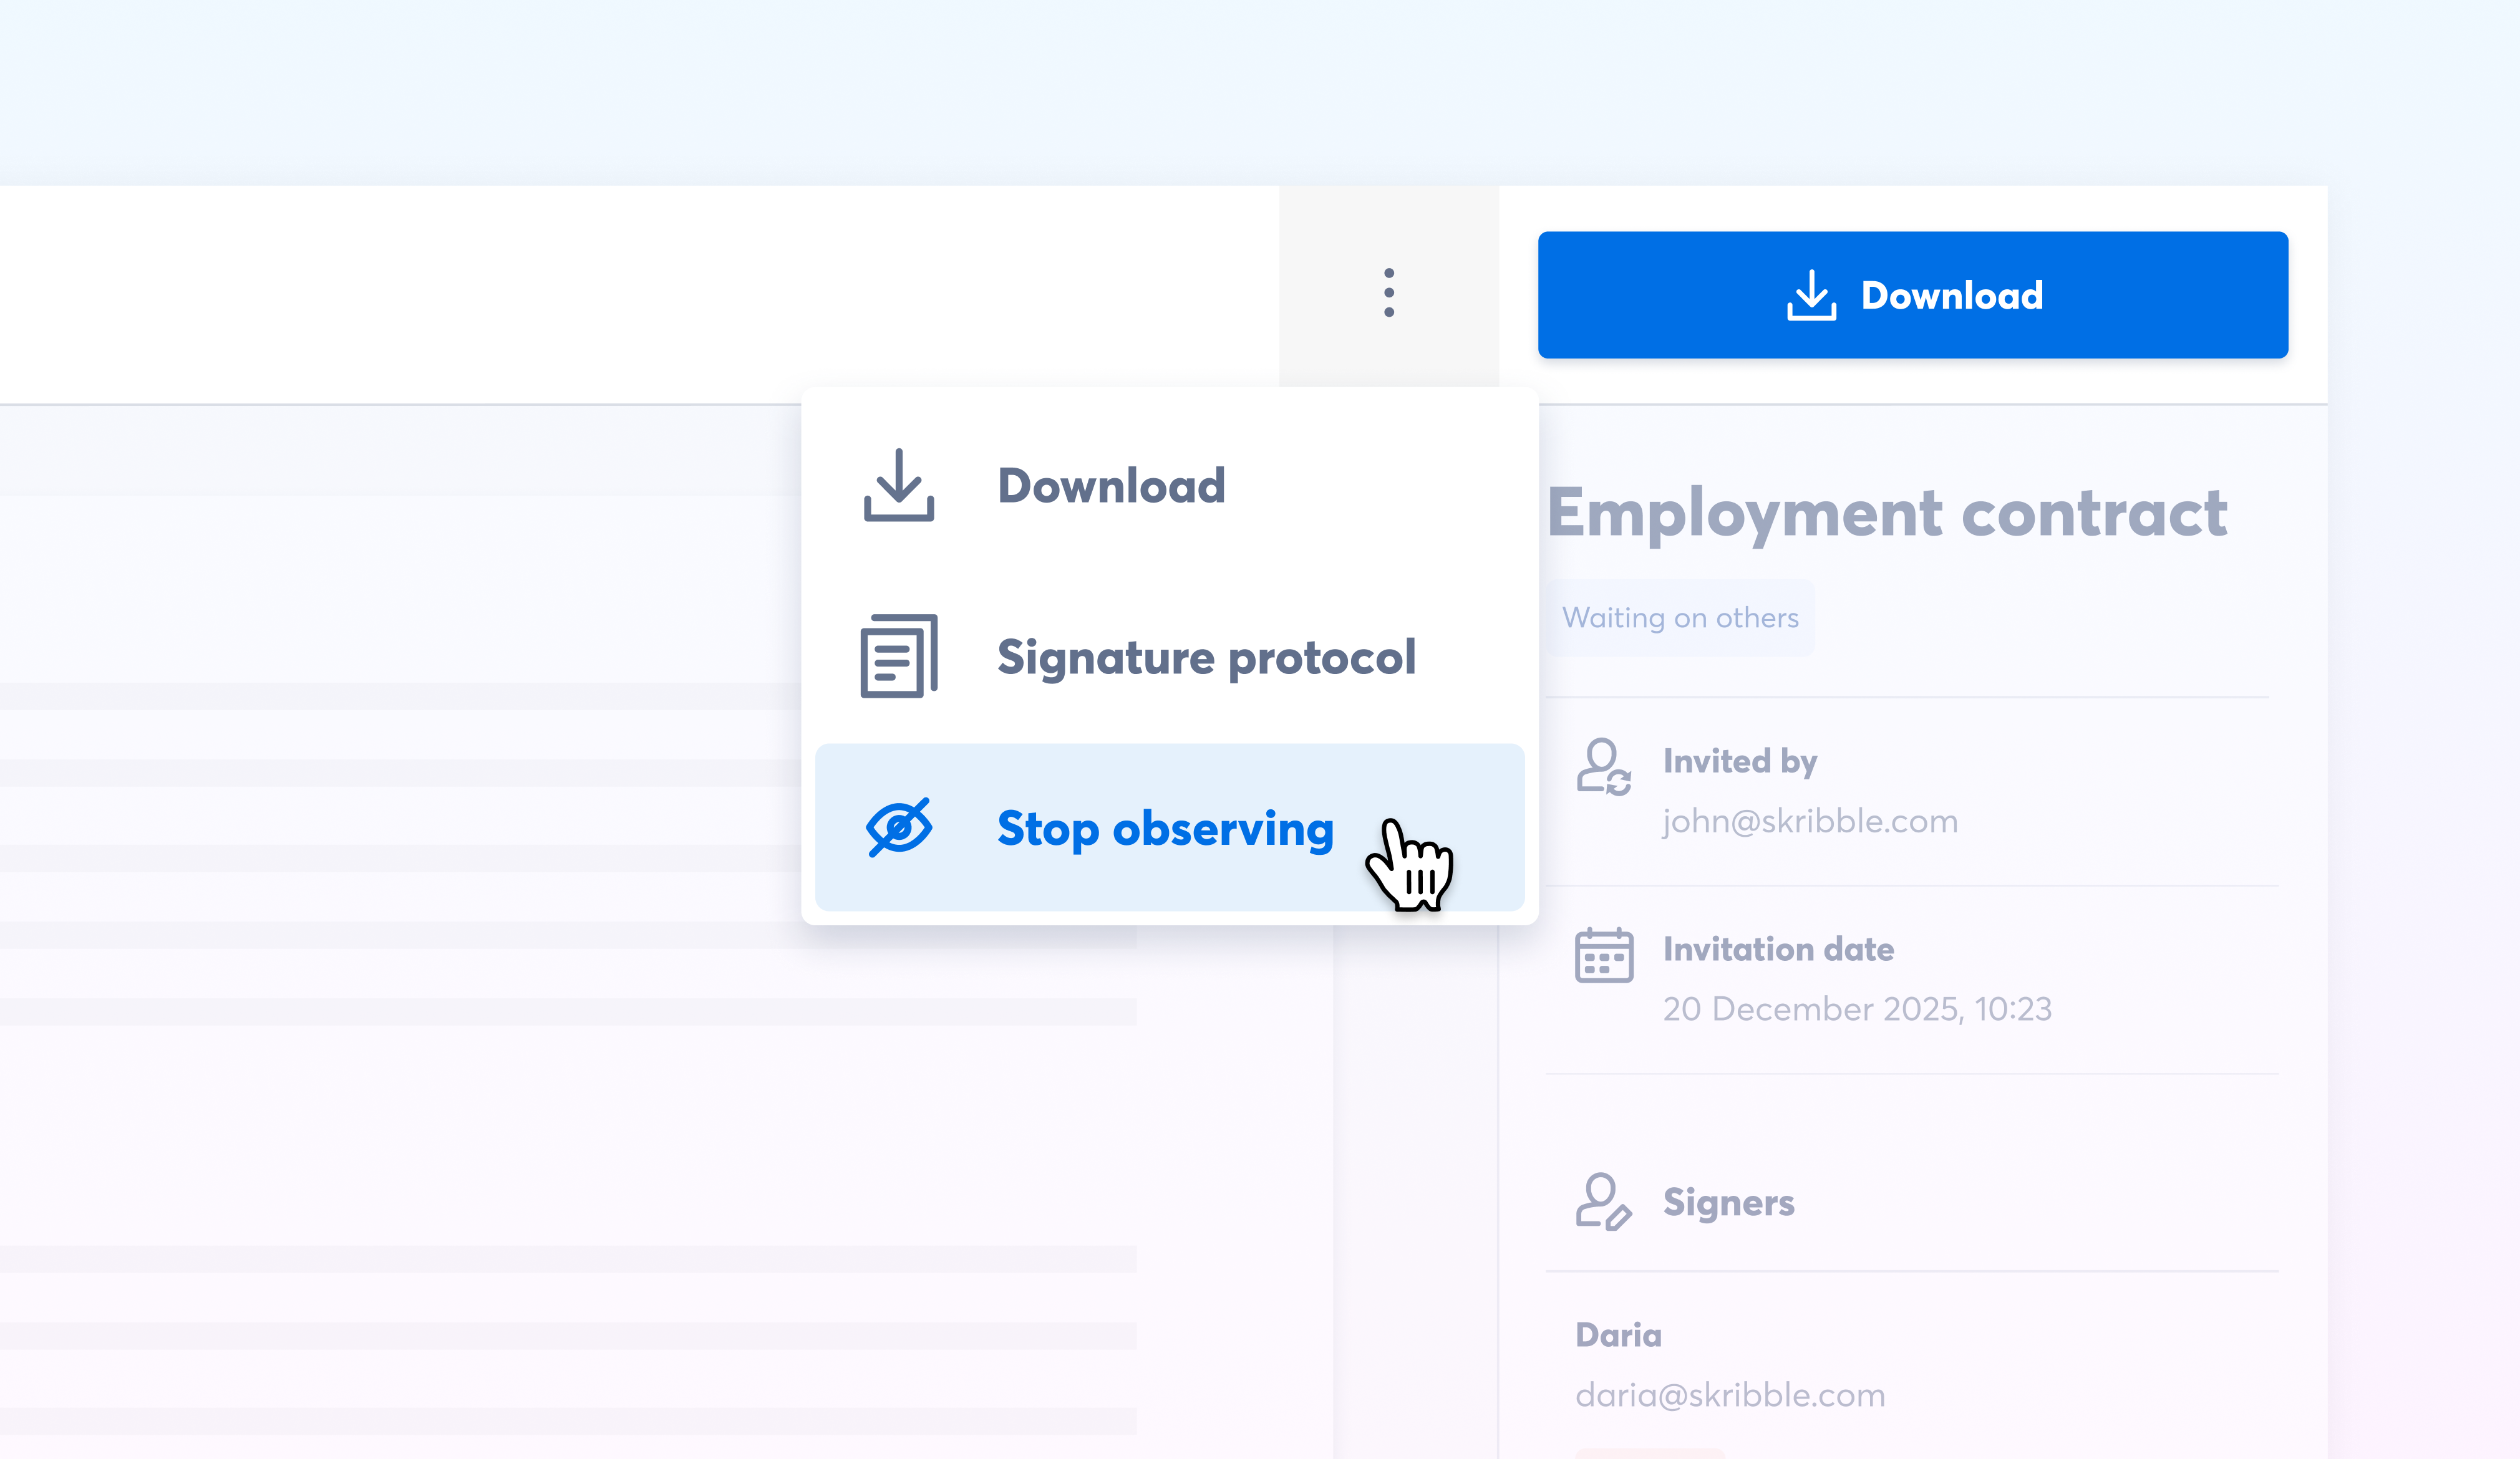Select Download from the dropdown menu
2520x1459 pixels.
click(x=1169, y=486)
